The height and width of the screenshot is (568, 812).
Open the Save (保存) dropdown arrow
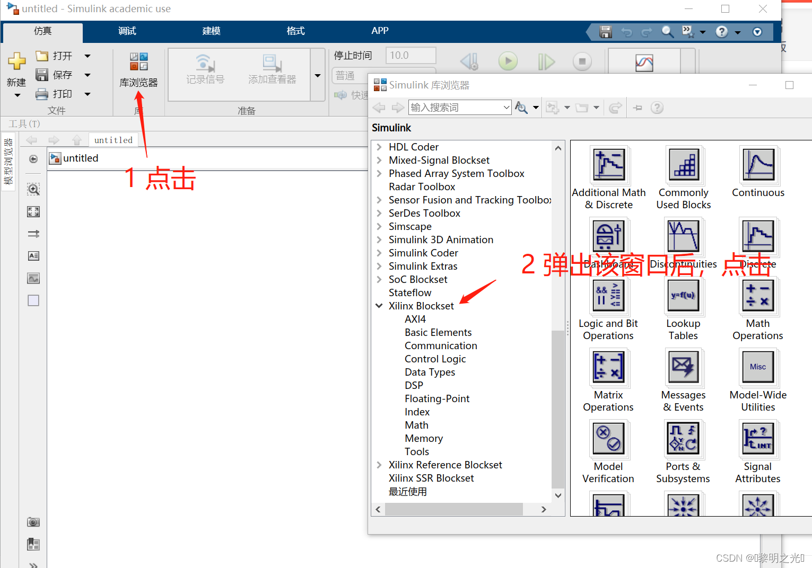pyautogui.click(x=88, y=75)
